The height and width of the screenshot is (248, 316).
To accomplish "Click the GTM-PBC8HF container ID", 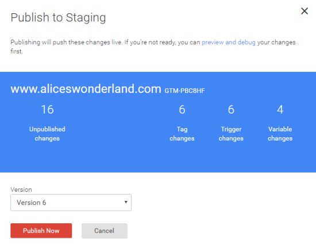I will pyautogui.click(x=185, y=91).
